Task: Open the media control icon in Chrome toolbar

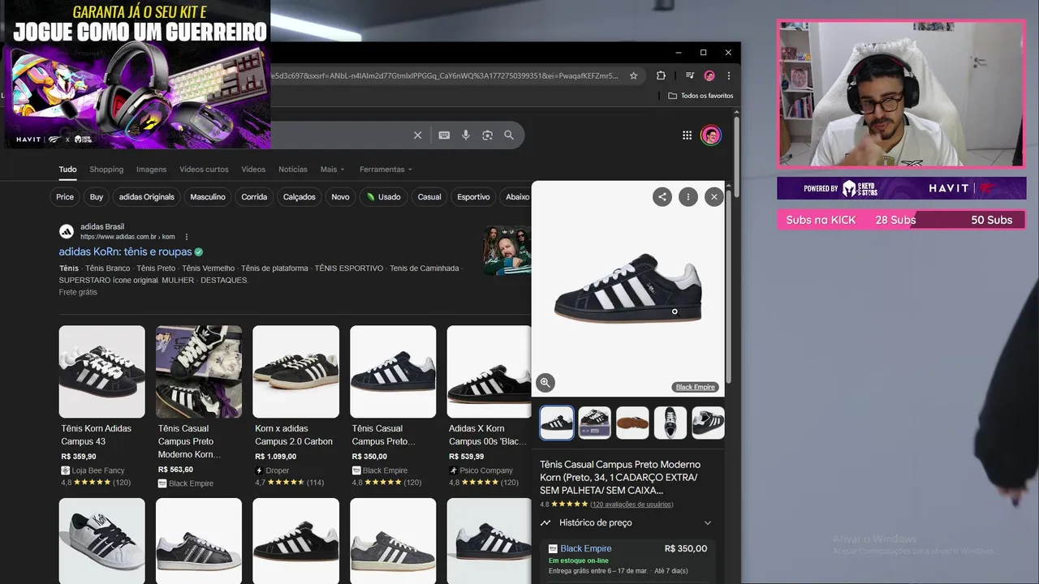Action: point(690,75)
